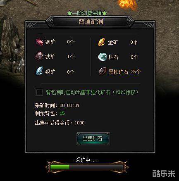
Task: Click the 采矿中 status text
Action: click(x=85, y=160)
